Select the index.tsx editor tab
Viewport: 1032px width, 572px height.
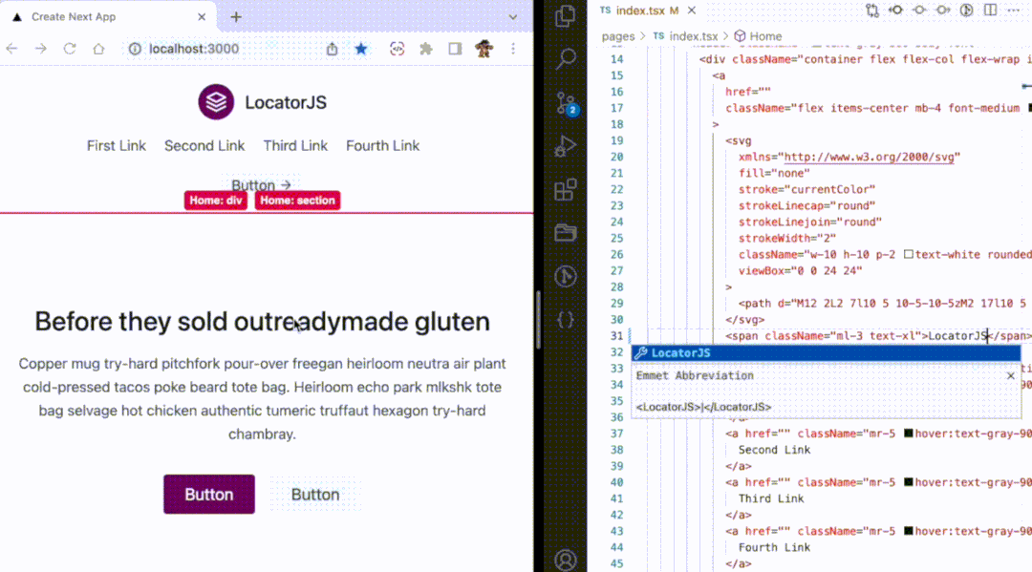point(638,11)
